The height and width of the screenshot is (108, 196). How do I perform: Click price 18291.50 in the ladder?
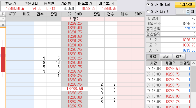click(75, 37)
